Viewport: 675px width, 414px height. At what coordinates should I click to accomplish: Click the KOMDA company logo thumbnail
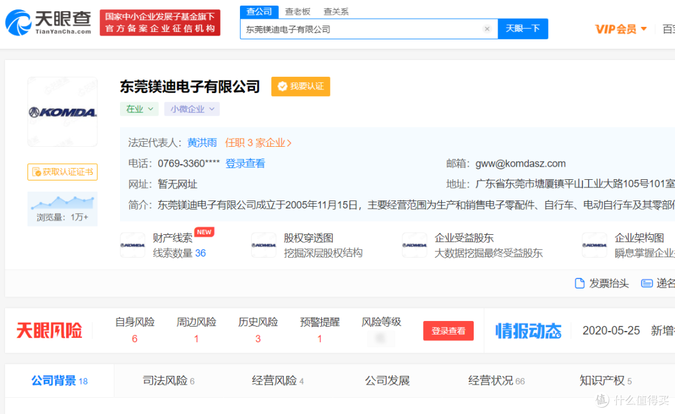click(x=62, y=112)
